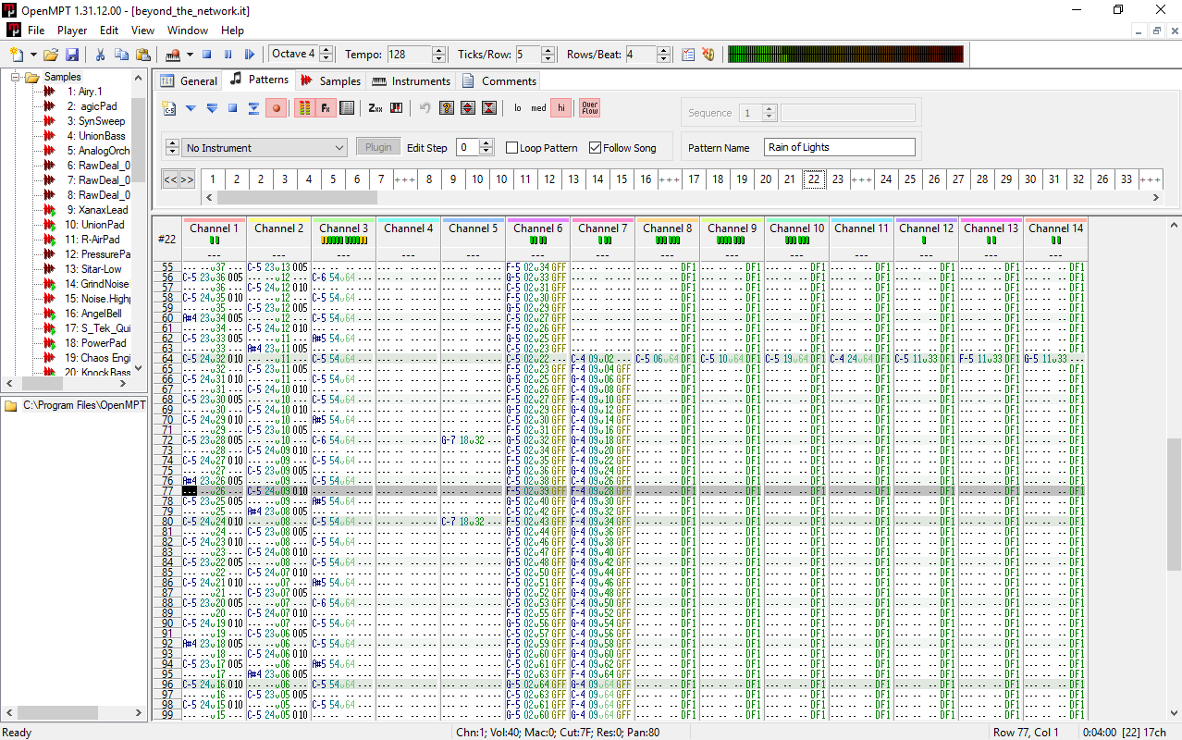The height and width of the screenshot is (740, 1182).
Task: Collapse the Samples tree folder
Action: pyautogui.click(x=16, y=77)
